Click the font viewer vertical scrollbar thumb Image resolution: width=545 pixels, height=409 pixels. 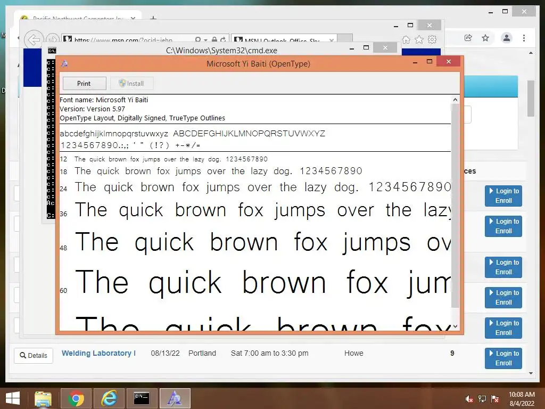455,205
